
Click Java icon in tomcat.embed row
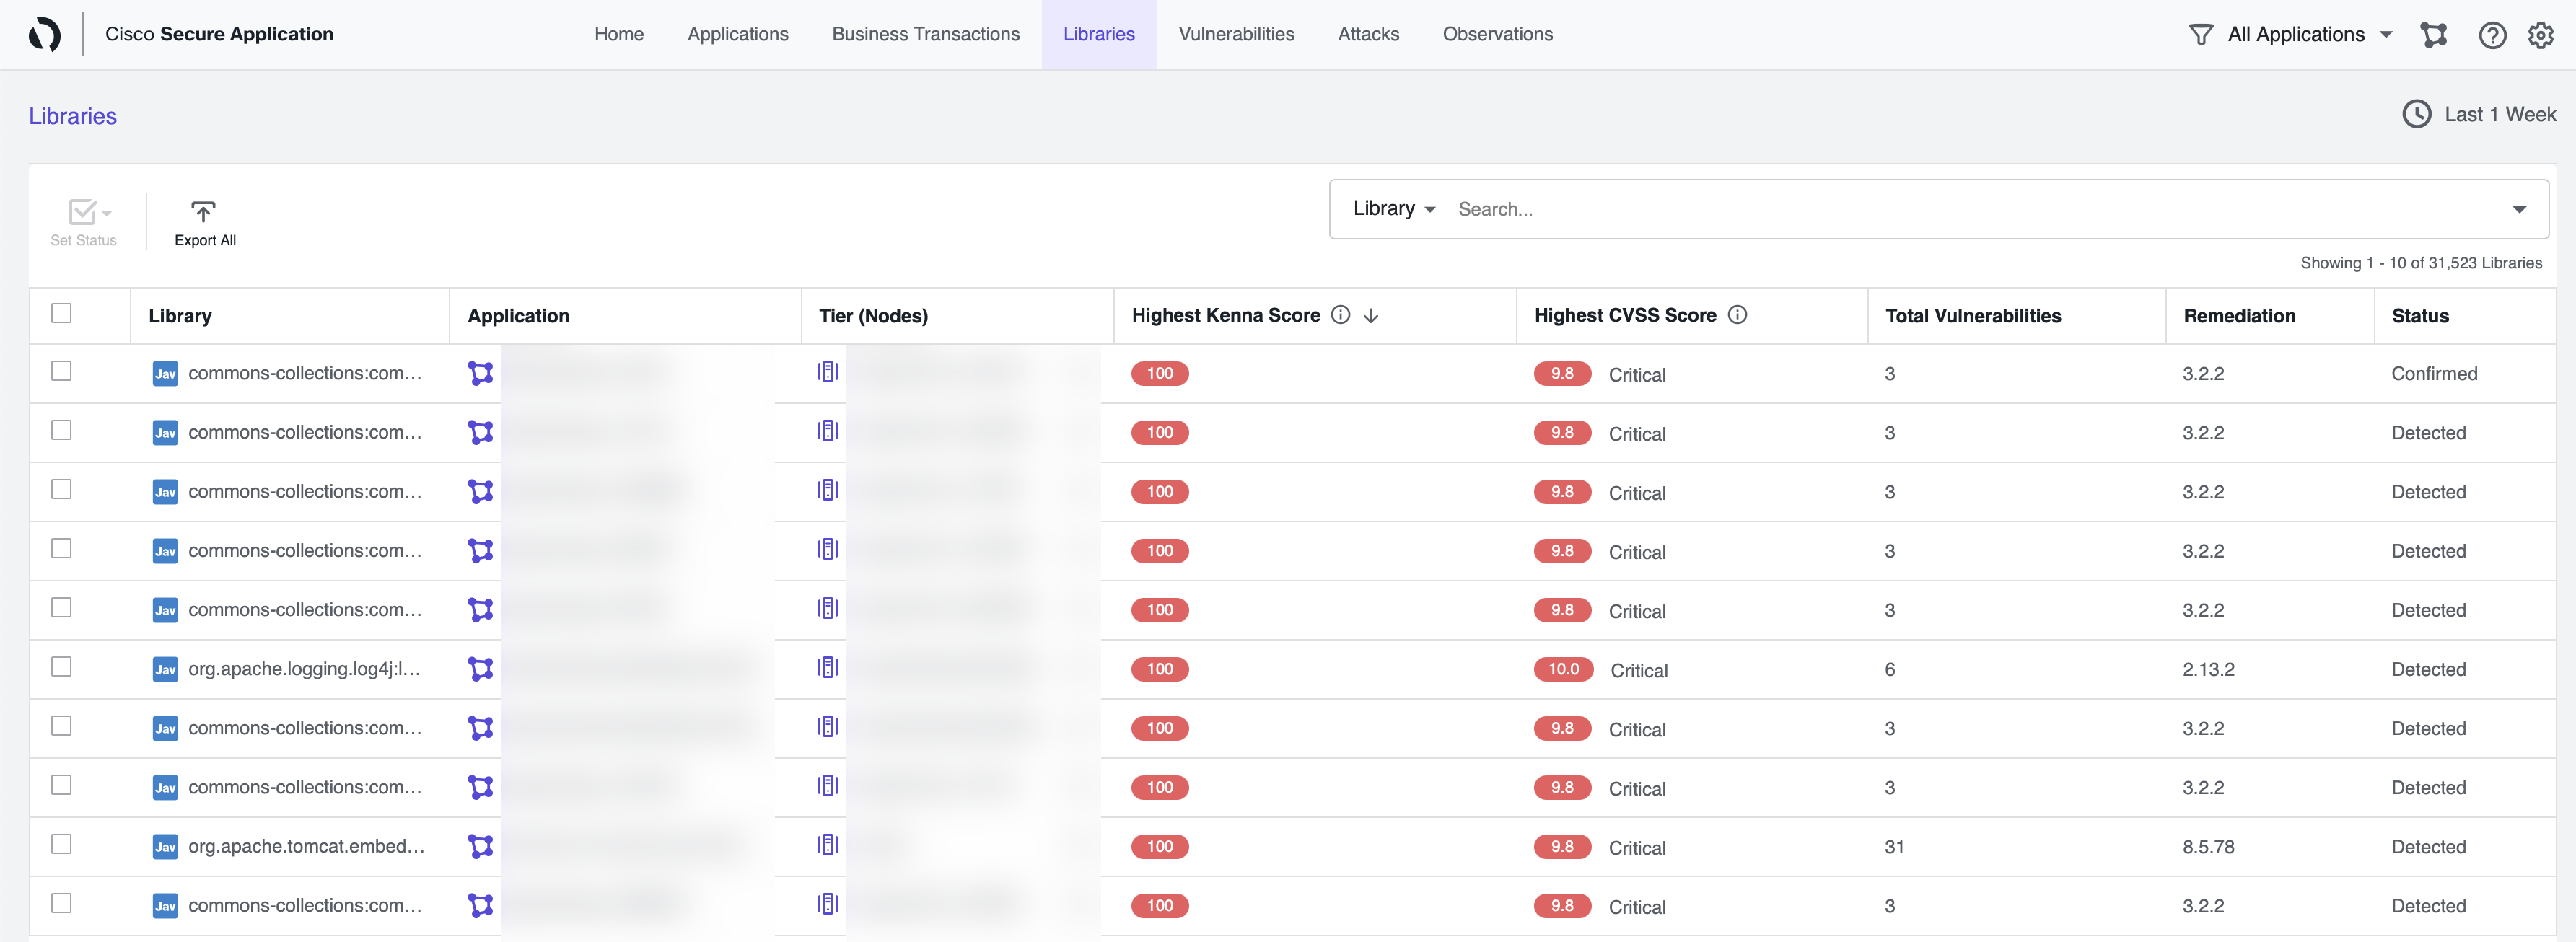165,846
